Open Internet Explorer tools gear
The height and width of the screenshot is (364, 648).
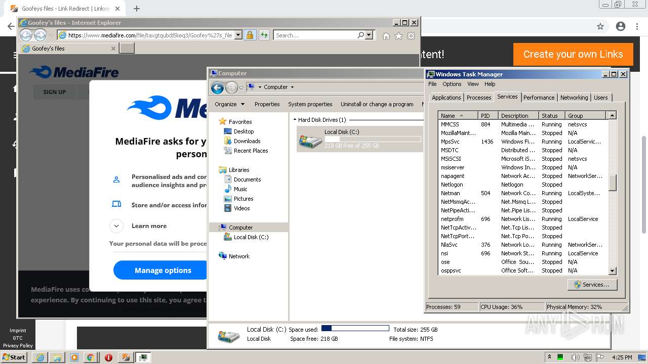click(x=411, y=35)
